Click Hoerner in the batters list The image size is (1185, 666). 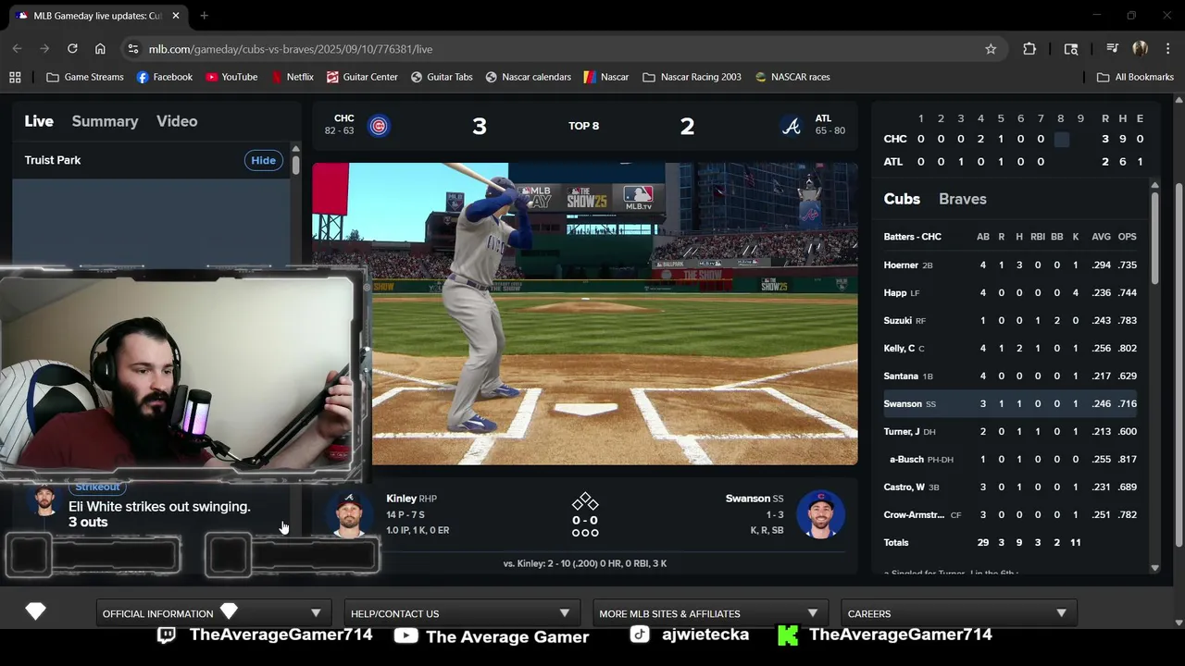click(x=901, y=265)
